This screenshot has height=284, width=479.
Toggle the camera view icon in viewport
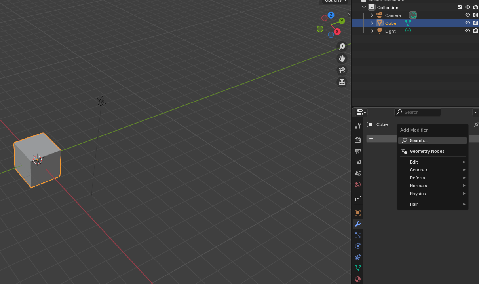342,70
